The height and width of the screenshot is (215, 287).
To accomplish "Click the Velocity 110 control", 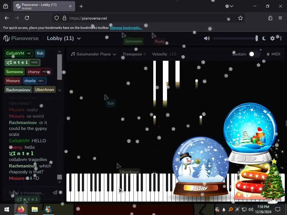I will pyautogui.click(x=164, y=54).
